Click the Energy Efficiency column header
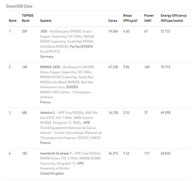Image resolution: width=195 pixels, height=181 pixels. tap(174, 18)
